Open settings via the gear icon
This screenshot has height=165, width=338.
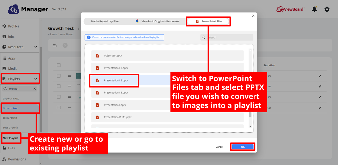pyautogui.click(x=327, y=9)
